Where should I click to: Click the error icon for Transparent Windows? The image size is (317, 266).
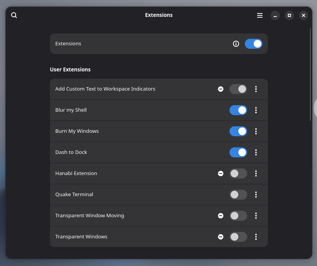click(x=221, y=237)
